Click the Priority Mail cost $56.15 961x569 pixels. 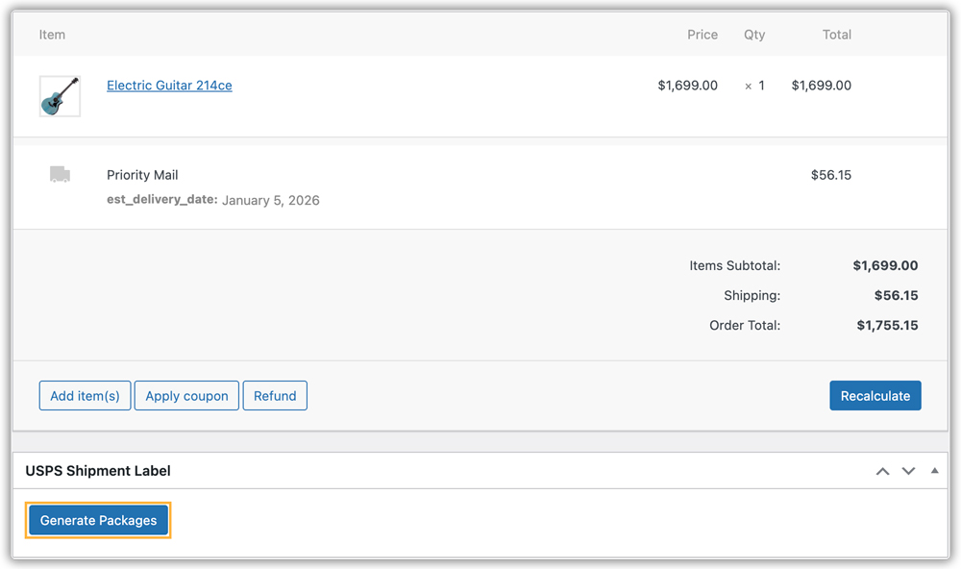coord(830,175)
